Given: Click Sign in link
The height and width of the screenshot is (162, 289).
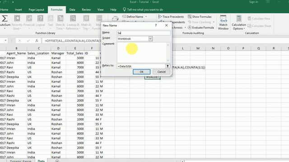Looking at the screenshot, I should (253, 2).
